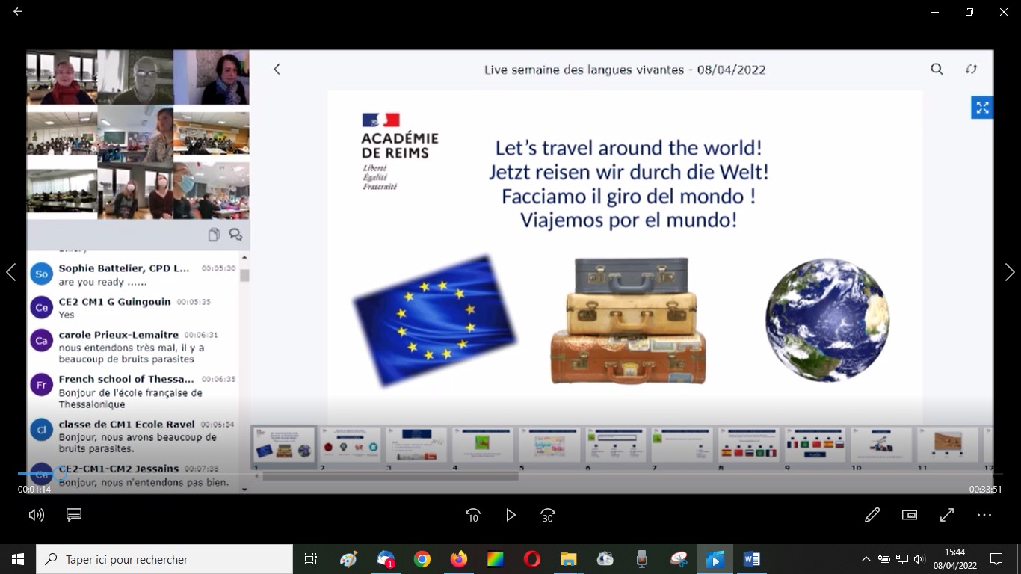Click the search magnifier in recording
The height and width of the screenshot is (574, 1021).
tap(937, 69)
